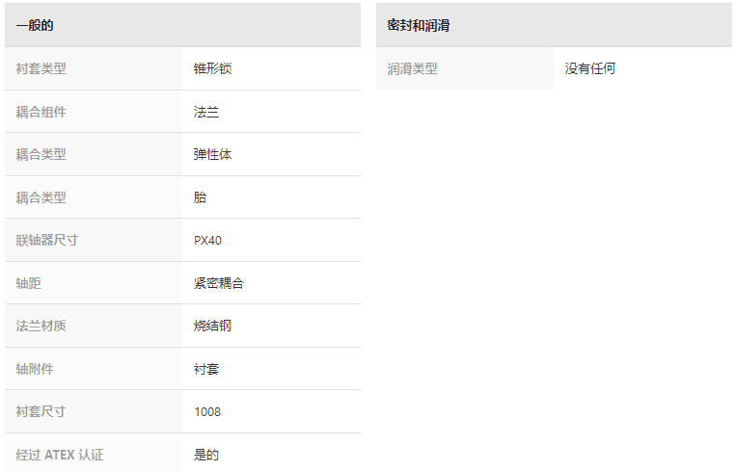Click the 联轴器尺寸 label
This screenshot has width=736, height=471.
pyautogui.click(x=47, y=241)
